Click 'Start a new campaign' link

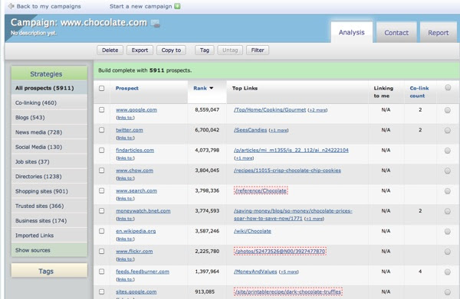141,6
